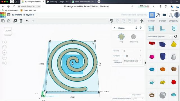Click the Импорт button

pyautogui.click(x=151, y=21)
